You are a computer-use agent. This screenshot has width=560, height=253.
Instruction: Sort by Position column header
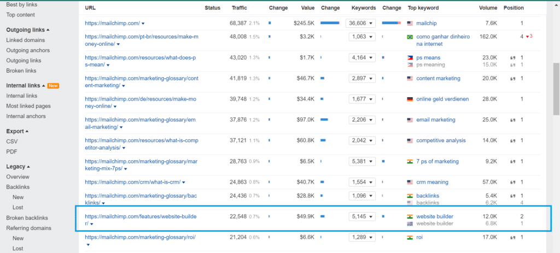[514, 8]
